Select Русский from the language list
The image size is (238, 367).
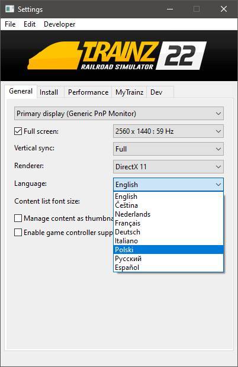(168, 259)
